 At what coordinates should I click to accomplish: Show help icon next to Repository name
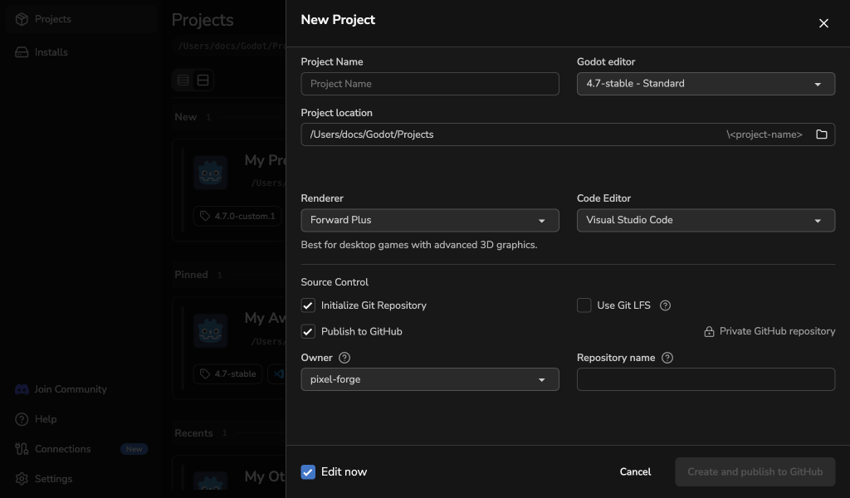coord(667,358)
